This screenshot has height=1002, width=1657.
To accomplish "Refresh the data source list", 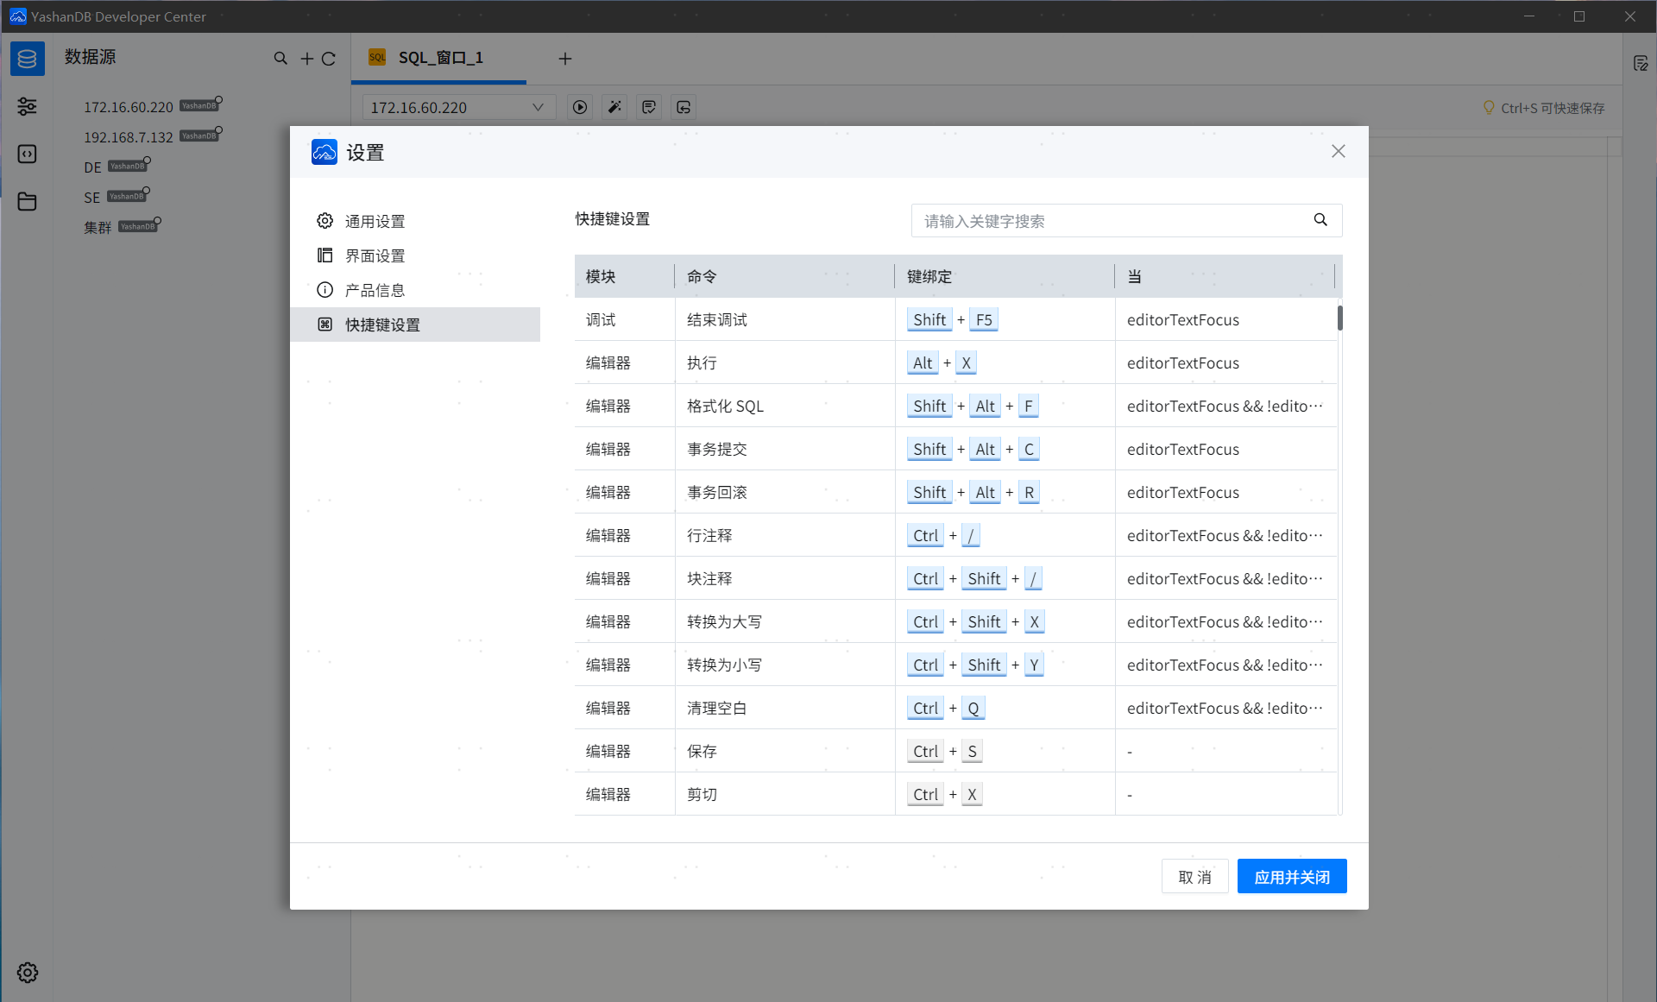I will [329, 59].
